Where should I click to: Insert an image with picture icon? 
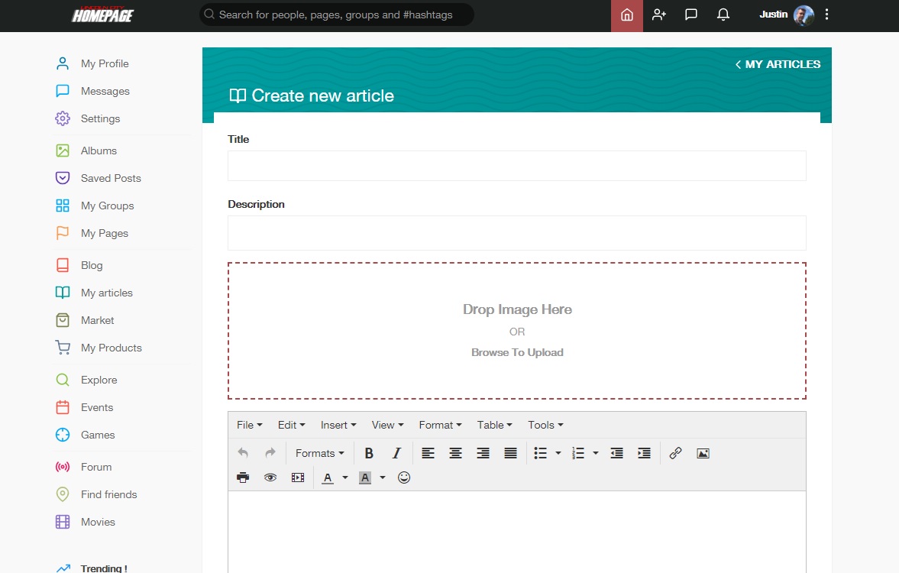(703, 453)
